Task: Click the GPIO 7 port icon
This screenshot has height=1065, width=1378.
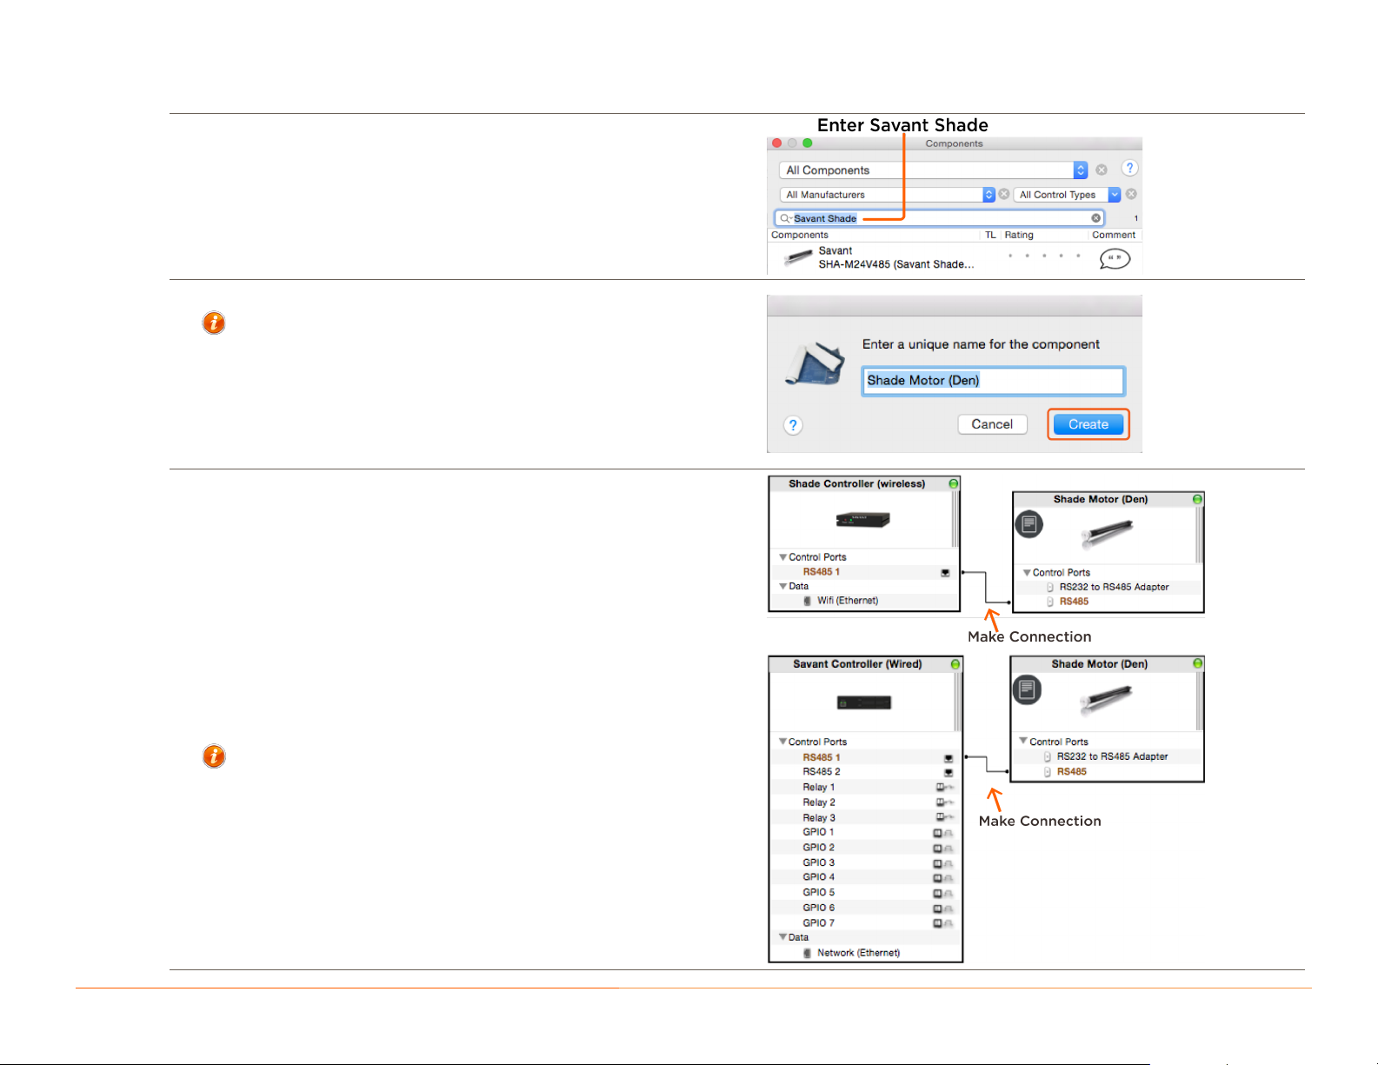Action: [943, 923]
